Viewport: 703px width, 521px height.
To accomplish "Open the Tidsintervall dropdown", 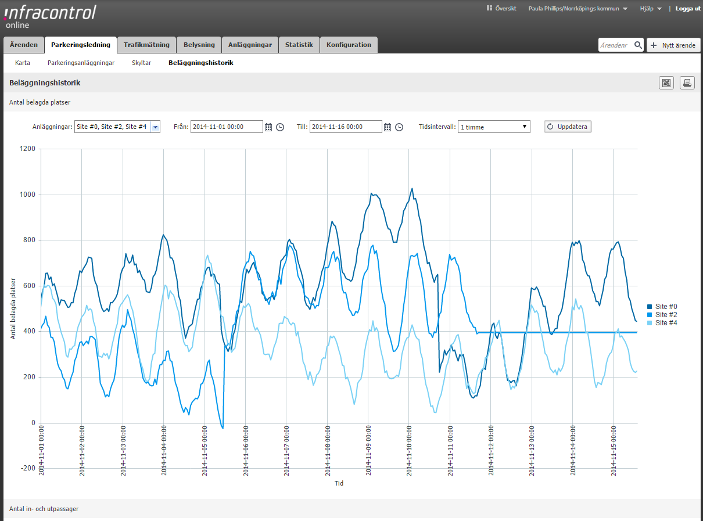I will point(494,127).
